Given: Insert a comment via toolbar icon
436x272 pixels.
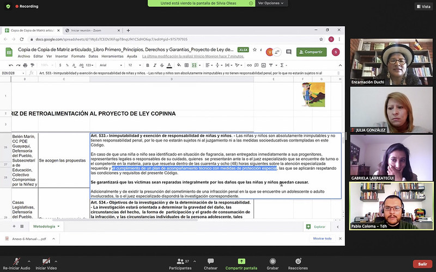Looking at the screenshot, I should (256, 65).
